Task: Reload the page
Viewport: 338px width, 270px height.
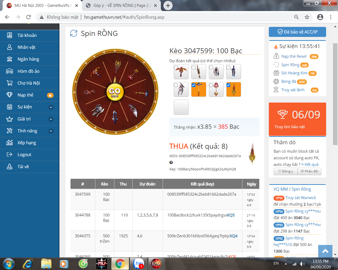Action: [x=29, y=17]
